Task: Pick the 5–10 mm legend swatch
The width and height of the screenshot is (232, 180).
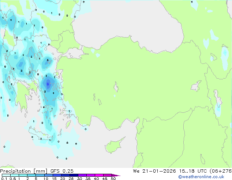Action: [40, 175]
